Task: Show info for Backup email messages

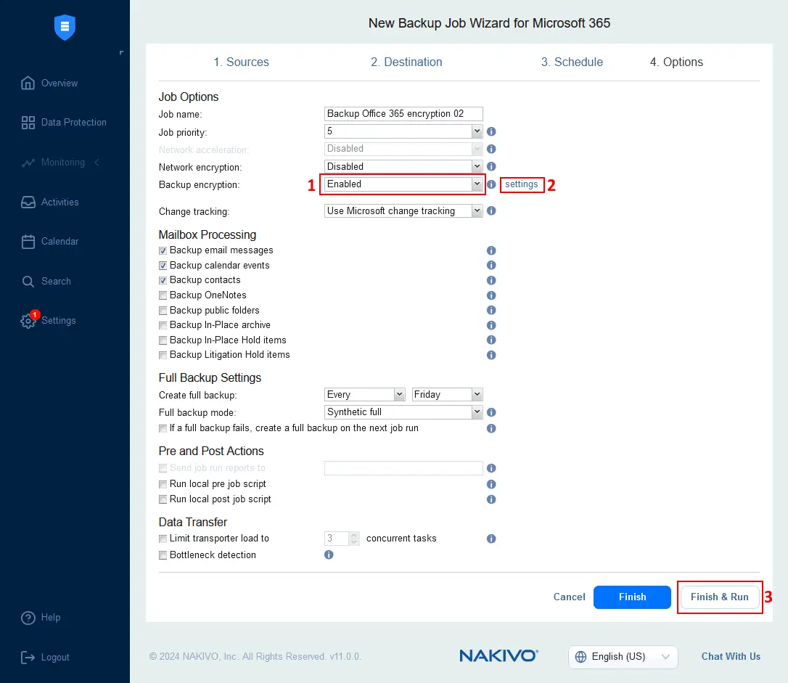Action: (x=491, y=251)
